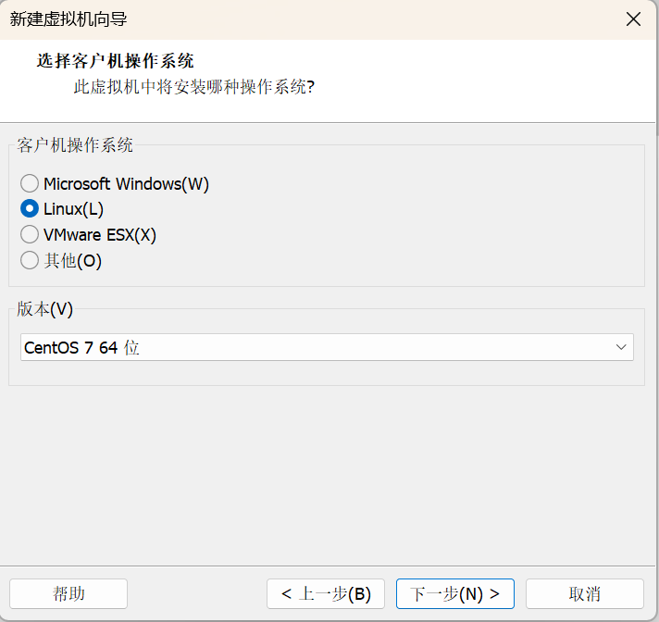Proceed with 下一步(N) > button
Viewport: 659px width, 622px height.
(455, 594)
